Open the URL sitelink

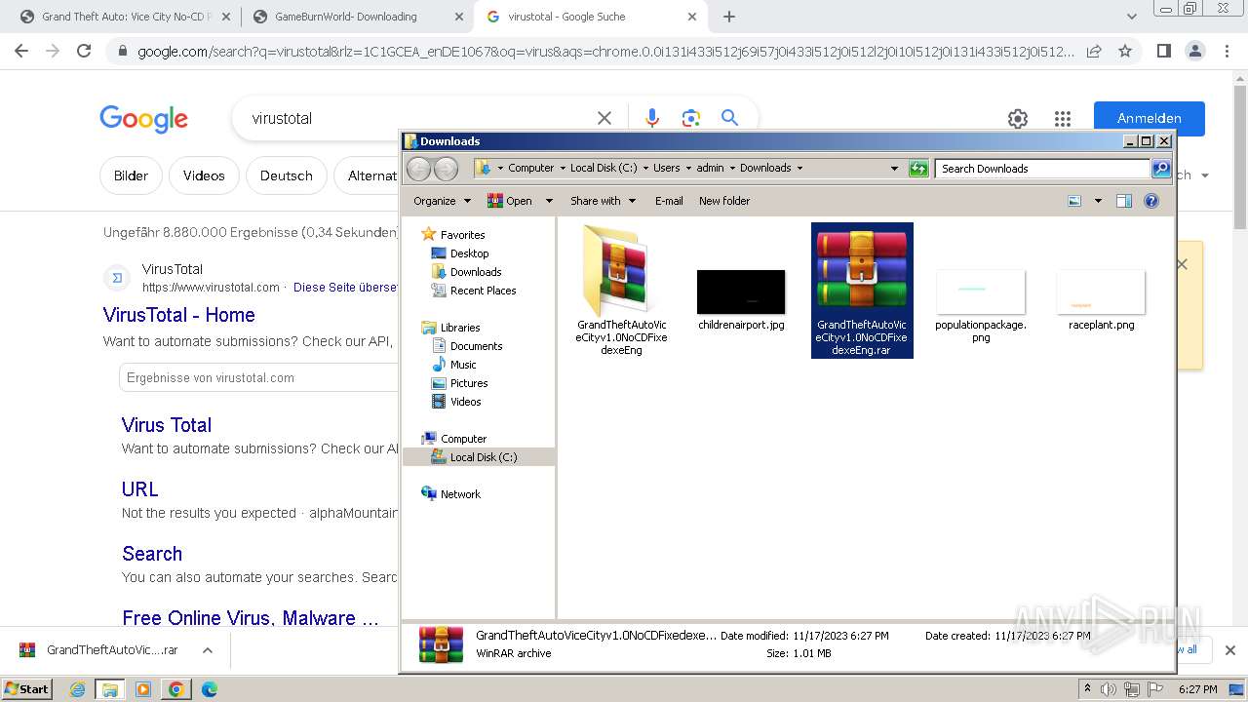pos(140,489)
